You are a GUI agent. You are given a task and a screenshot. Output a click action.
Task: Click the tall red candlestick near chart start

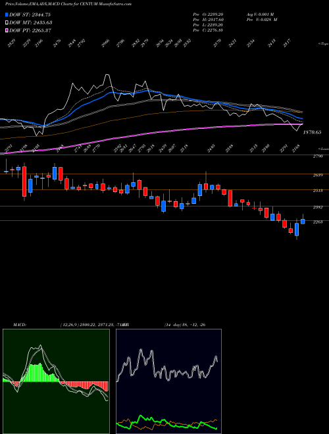click(x=24, y=181)
